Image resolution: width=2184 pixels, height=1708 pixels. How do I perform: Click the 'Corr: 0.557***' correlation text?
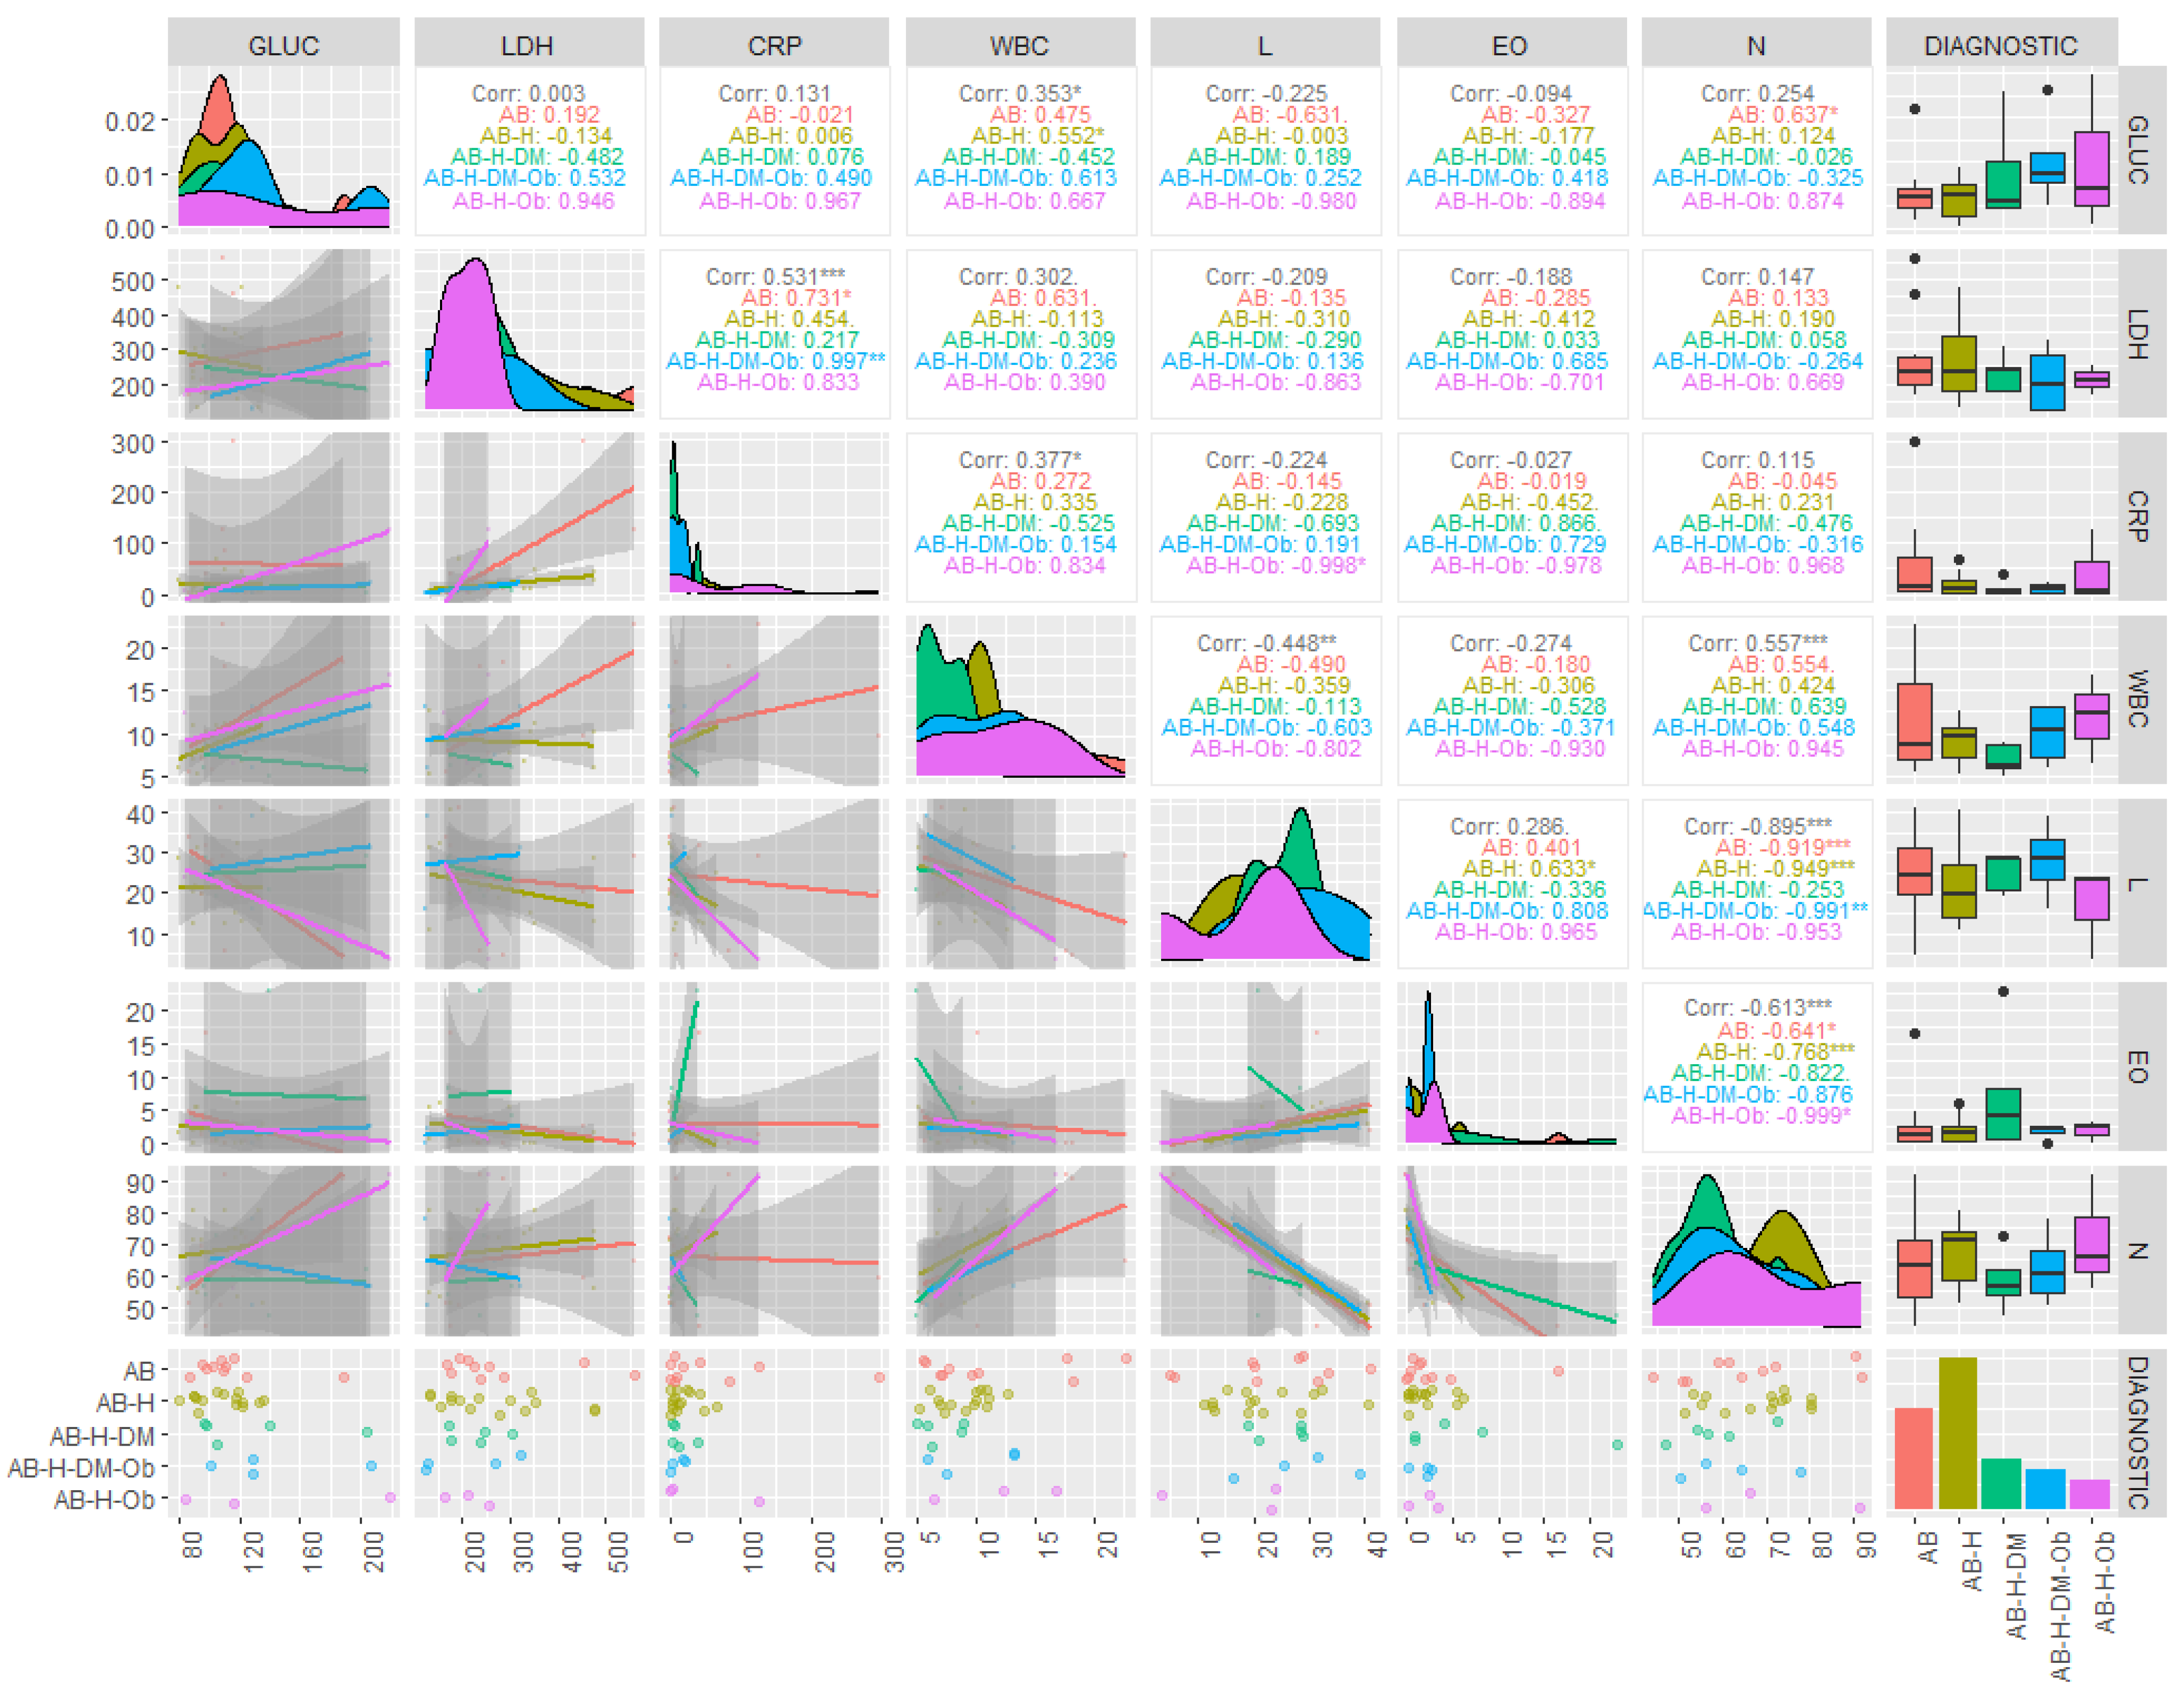(x=1757, y=643)
